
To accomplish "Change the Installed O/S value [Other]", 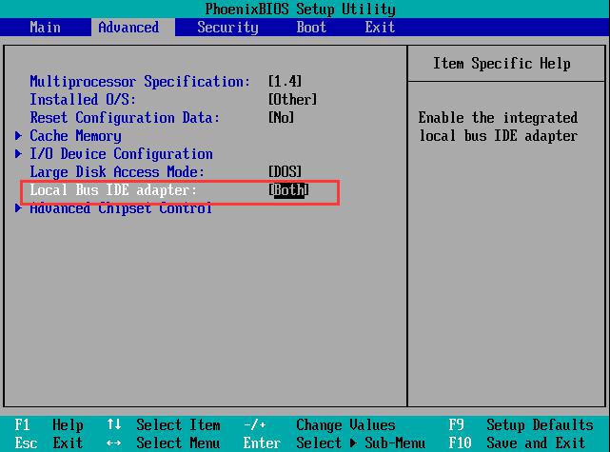I will 292,100.
